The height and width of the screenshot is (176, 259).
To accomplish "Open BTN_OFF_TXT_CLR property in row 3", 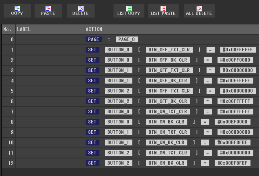I will (169, 70).
